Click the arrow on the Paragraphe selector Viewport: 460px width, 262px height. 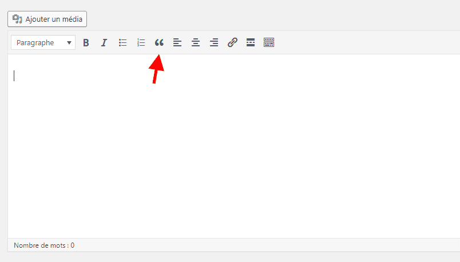pos(69,42)
